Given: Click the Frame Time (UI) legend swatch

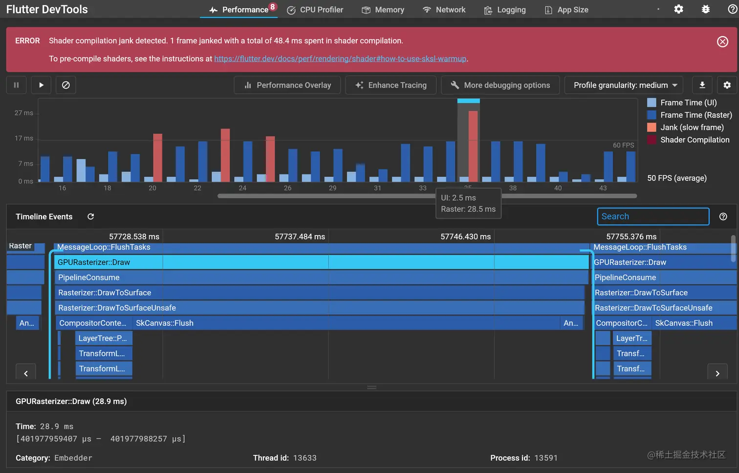Looking at the screenshot, I should (652, 103).
